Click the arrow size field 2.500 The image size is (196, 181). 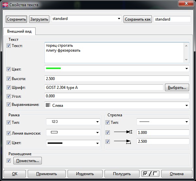[163, 141]
